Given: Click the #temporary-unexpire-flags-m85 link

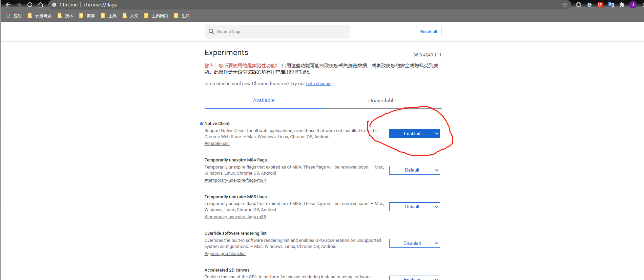Looking at the screenshot, I should tap(235, 217).
